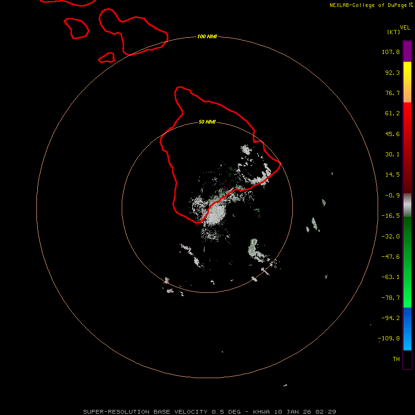Click the VEL legend title

coord(405,28)
